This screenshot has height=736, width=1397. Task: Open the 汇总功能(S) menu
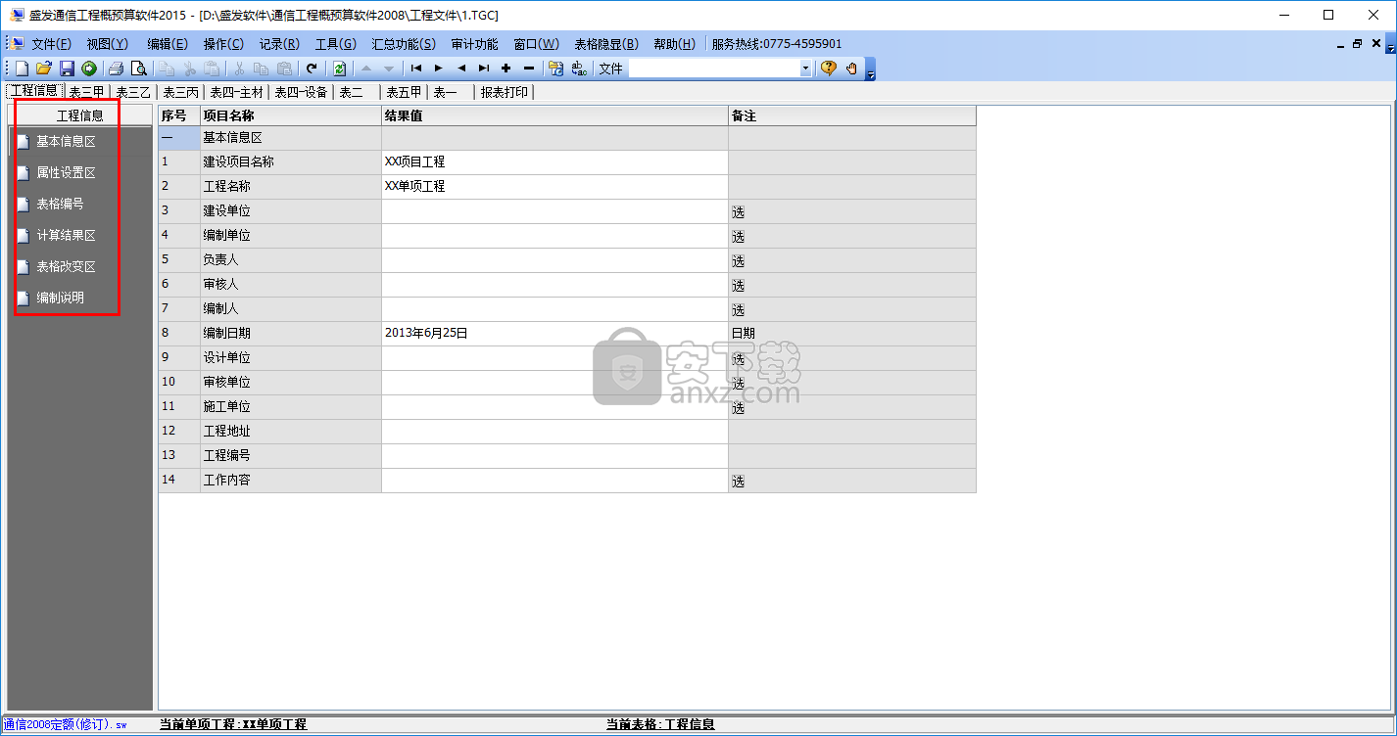click(x=404, y=44)
